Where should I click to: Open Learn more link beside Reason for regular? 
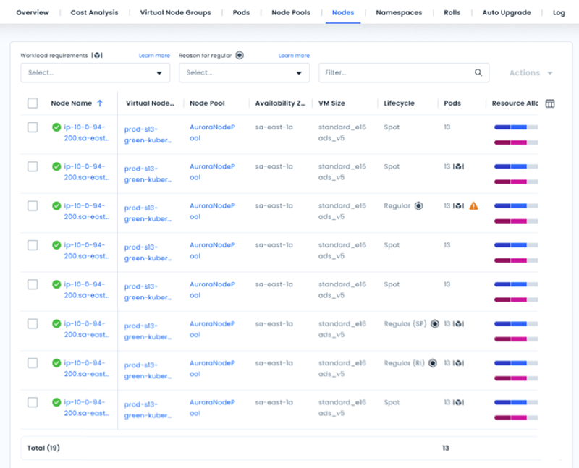click(x=294, y=56)
